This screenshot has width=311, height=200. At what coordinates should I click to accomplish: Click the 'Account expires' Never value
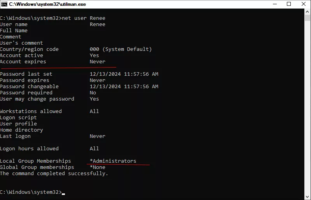[98, 61]
